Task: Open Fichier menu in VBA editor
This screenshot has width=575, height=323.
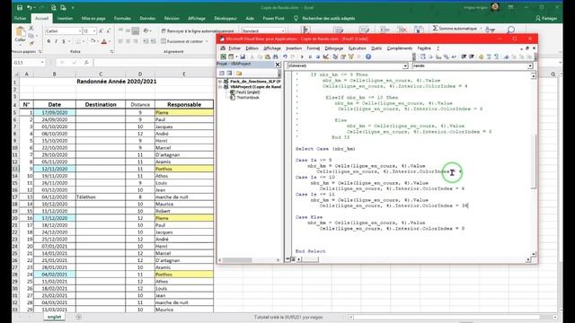Action: coord(234,48)
